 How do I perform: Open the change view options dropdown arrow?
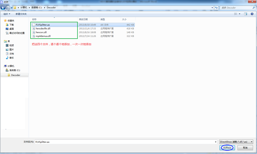tap(240, 14)
